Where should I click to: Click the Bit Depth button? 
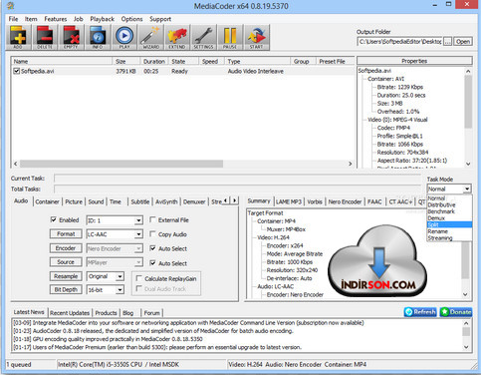coord(66,289)
